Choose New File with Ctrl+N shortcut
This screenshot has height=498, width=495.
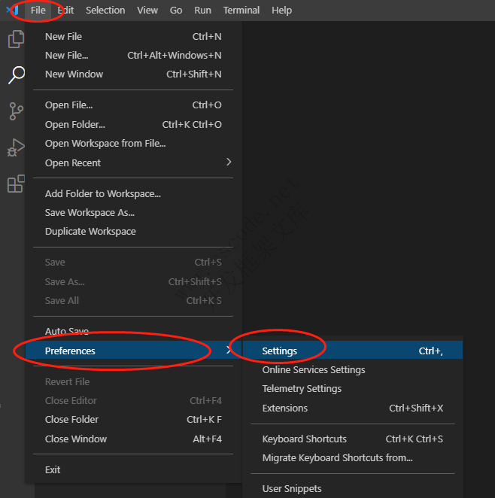(x=133, y=37)
